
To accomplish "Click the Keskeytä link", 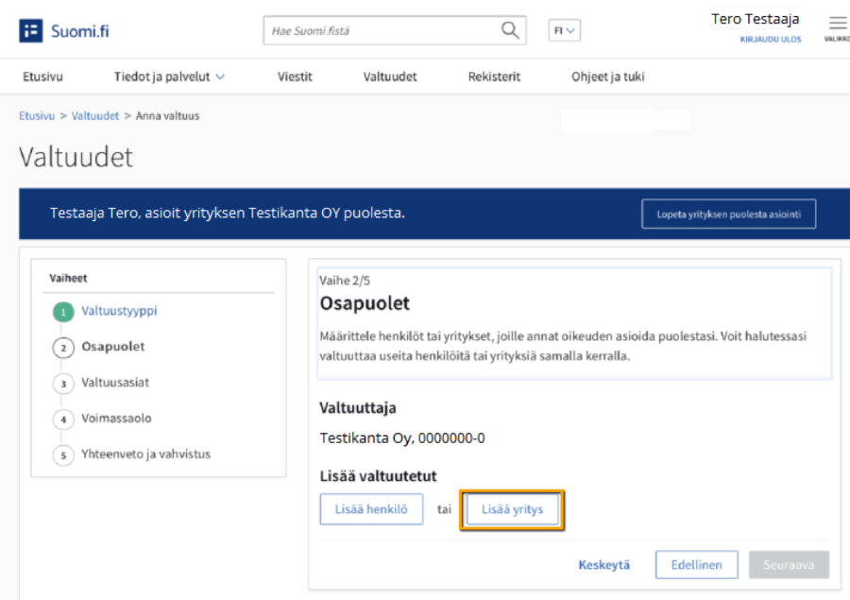I will (x=603, y=565).
